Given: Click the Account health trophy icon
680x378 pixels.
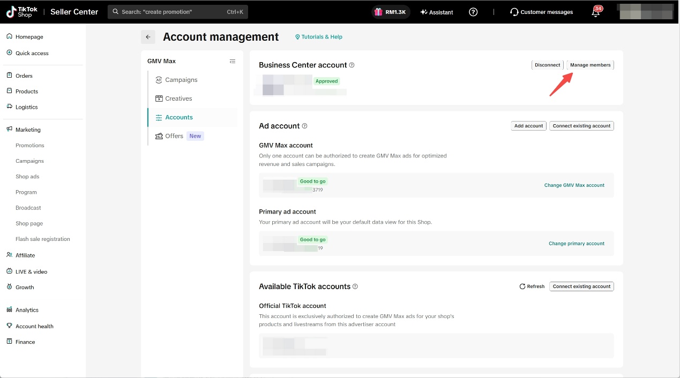Looking at the screenshot, I should 9,326.
